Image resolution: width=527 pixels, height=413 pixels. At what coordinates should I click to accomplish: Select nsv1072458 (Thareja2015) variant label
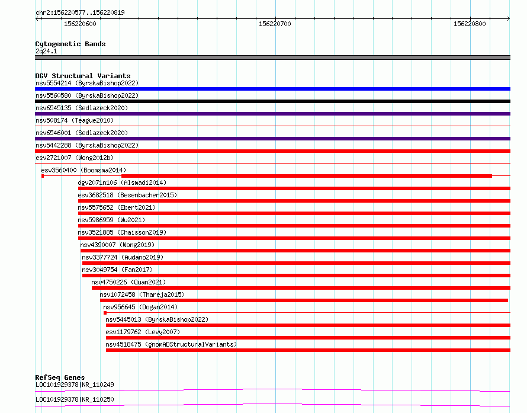[142, 294]
